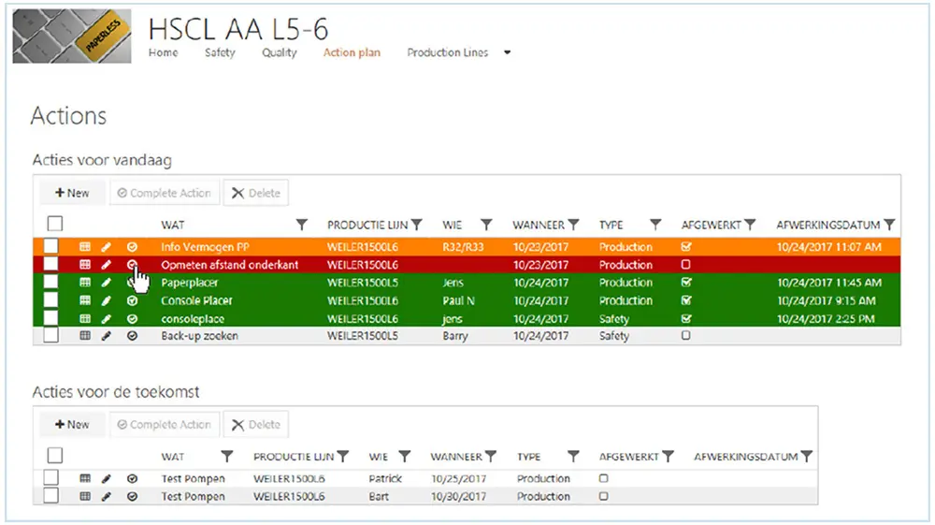Open the Production Lines menu item
Screen dimensions: 935x525
point(448,52)
